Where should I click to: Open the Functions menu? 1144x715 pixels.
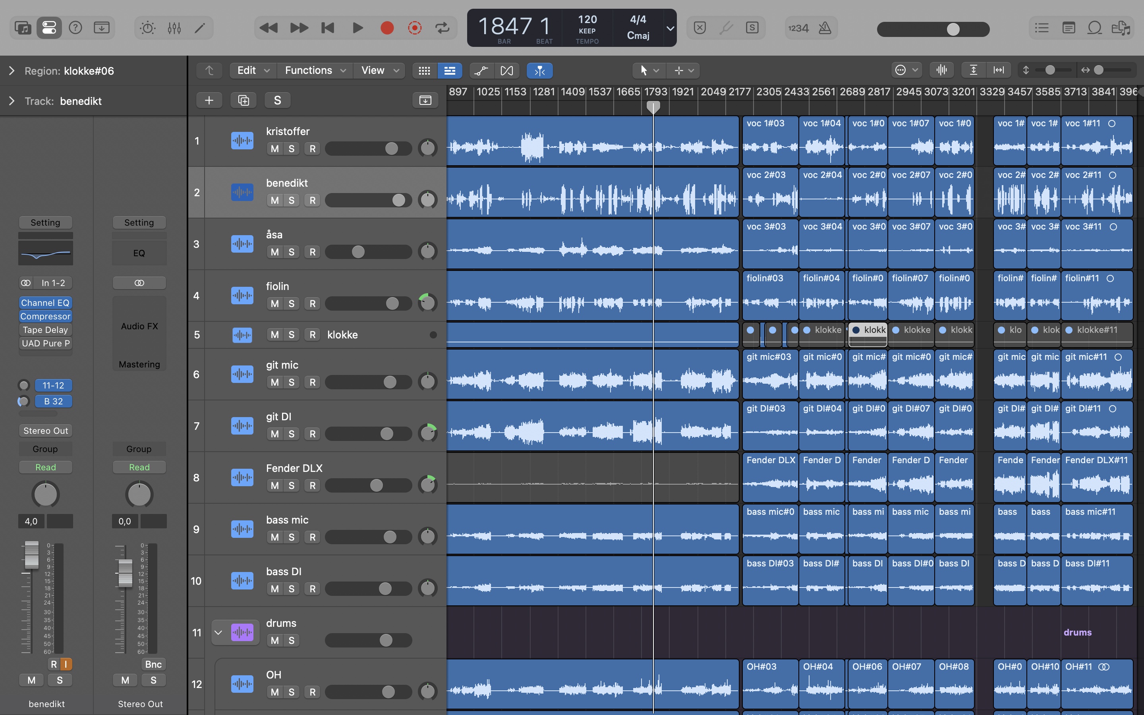click(x=314, y=70)
